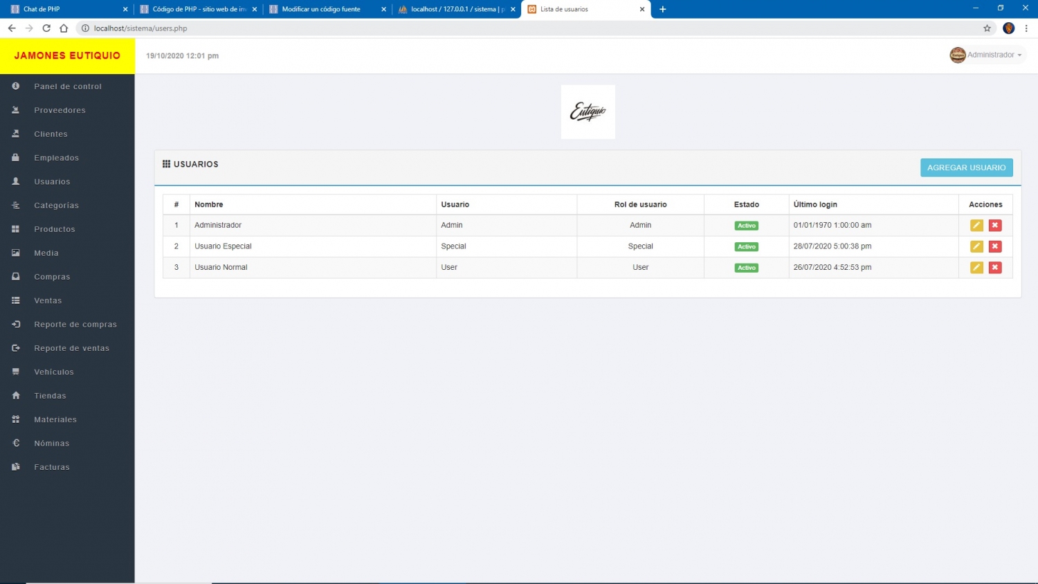1038x584 pixels.
Task: Click Activo badge in Usuario Especial row
Action: click(747, 246)
